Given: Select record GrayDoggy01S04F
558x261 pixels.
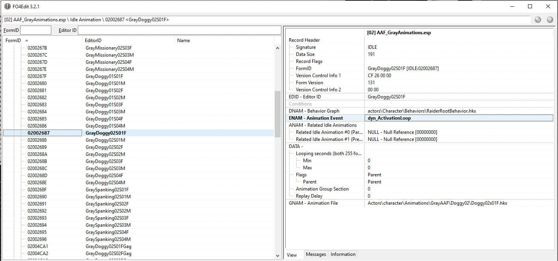Looking at the screenshot, I should 139,119.
